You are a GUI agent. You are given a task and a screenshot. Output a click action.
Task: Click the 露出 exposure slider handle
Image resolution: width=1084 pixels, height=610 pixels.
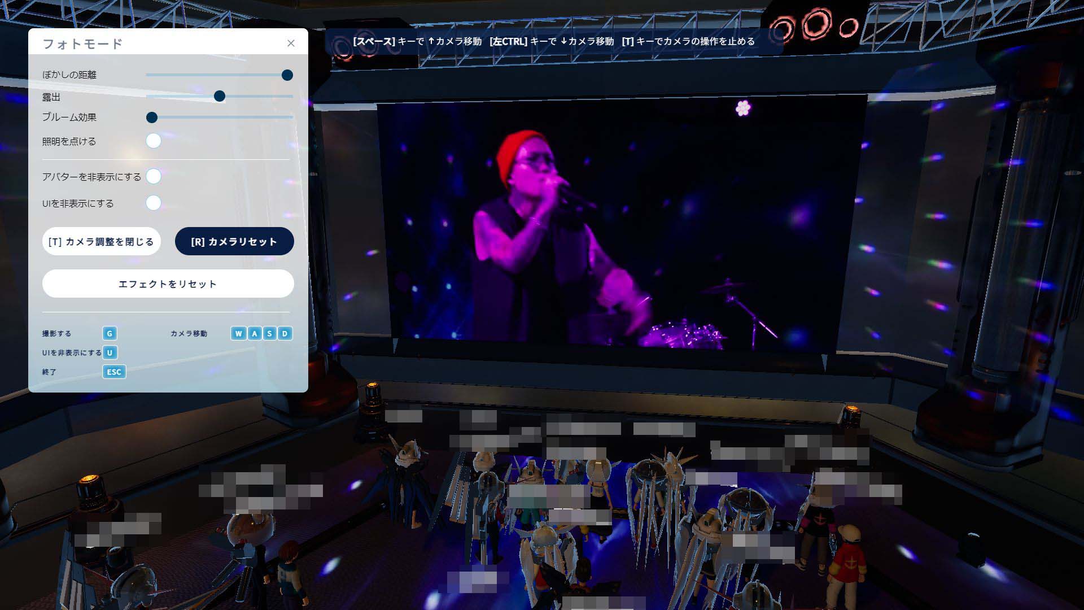(x=220, y=97)
